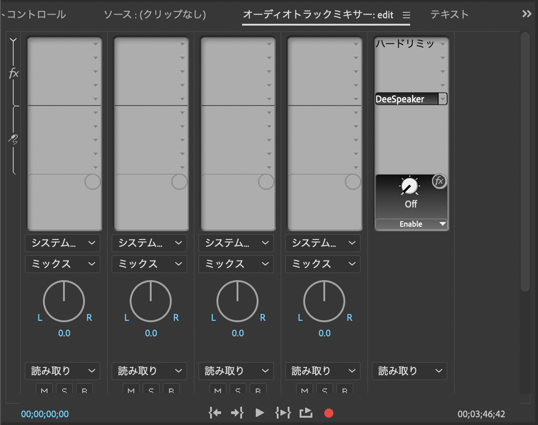Open first send slot arrow on first track
Viewport: 538px width, 425px height.
[x=96, y=112]
